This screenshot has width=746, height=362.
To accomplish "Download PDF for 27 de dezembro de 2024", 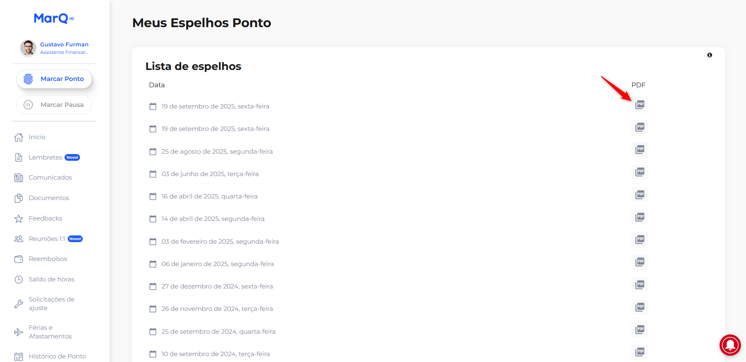I will pos(640,285).
